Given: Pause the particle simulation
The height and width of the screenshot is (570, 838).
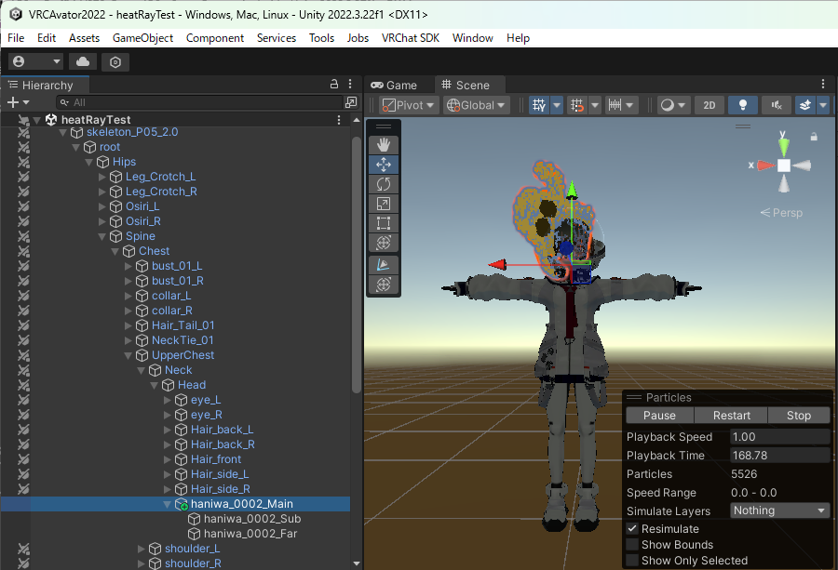Looking at the screenshot, I should click(659, 416).
